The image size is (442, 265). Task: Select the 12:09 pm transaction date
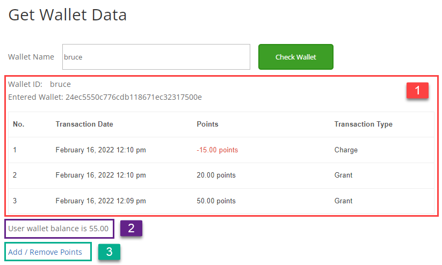tap(100, 201)
